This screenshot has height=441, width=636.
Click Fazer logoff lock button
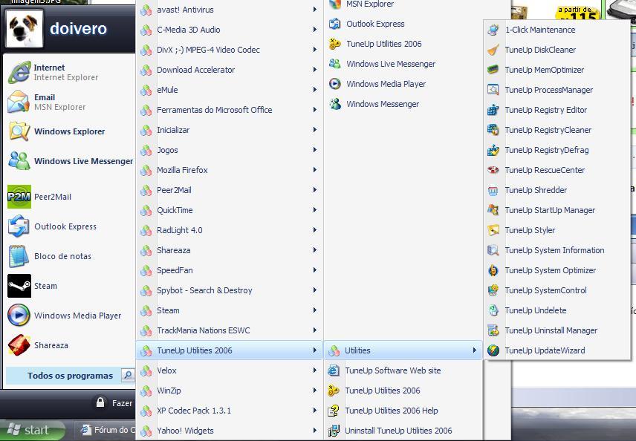(100, 402)
